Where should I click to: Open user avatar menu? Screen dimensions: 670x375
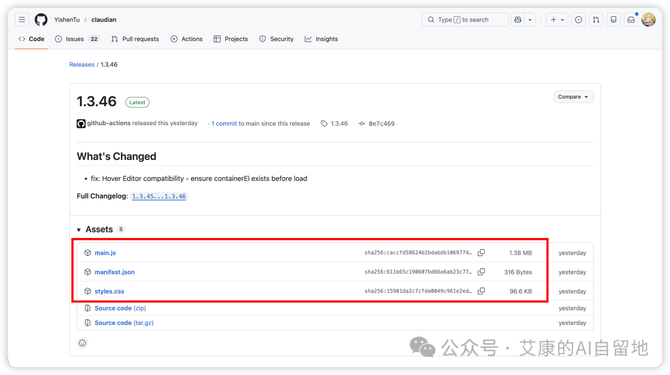649,20
